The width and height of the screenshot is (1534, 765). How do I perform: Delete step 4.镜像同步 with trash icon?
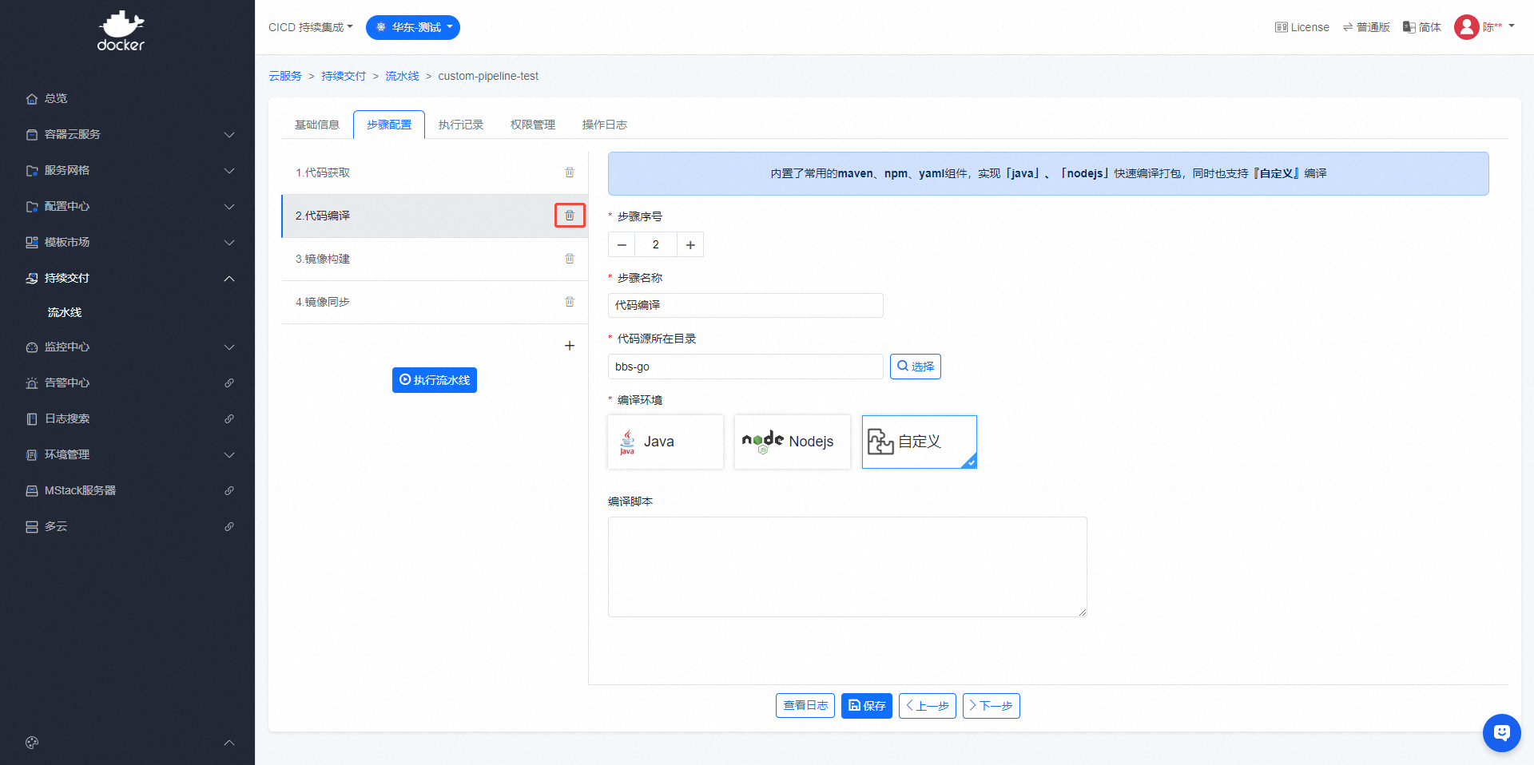tap(570, 302)
